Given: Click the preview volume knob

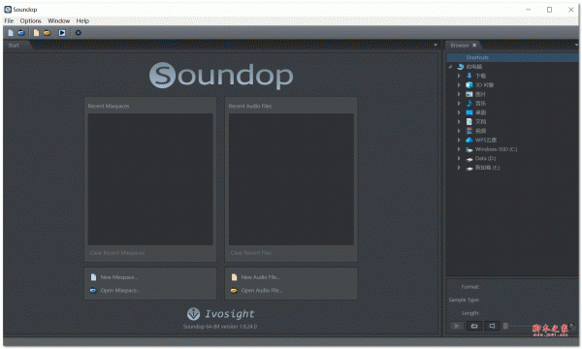Looking at the screenshot, I should click(572, 326).
